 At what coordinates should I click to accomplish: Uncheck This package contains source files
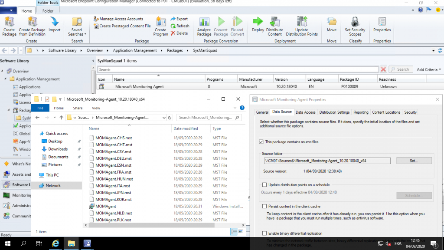(261, 142)
